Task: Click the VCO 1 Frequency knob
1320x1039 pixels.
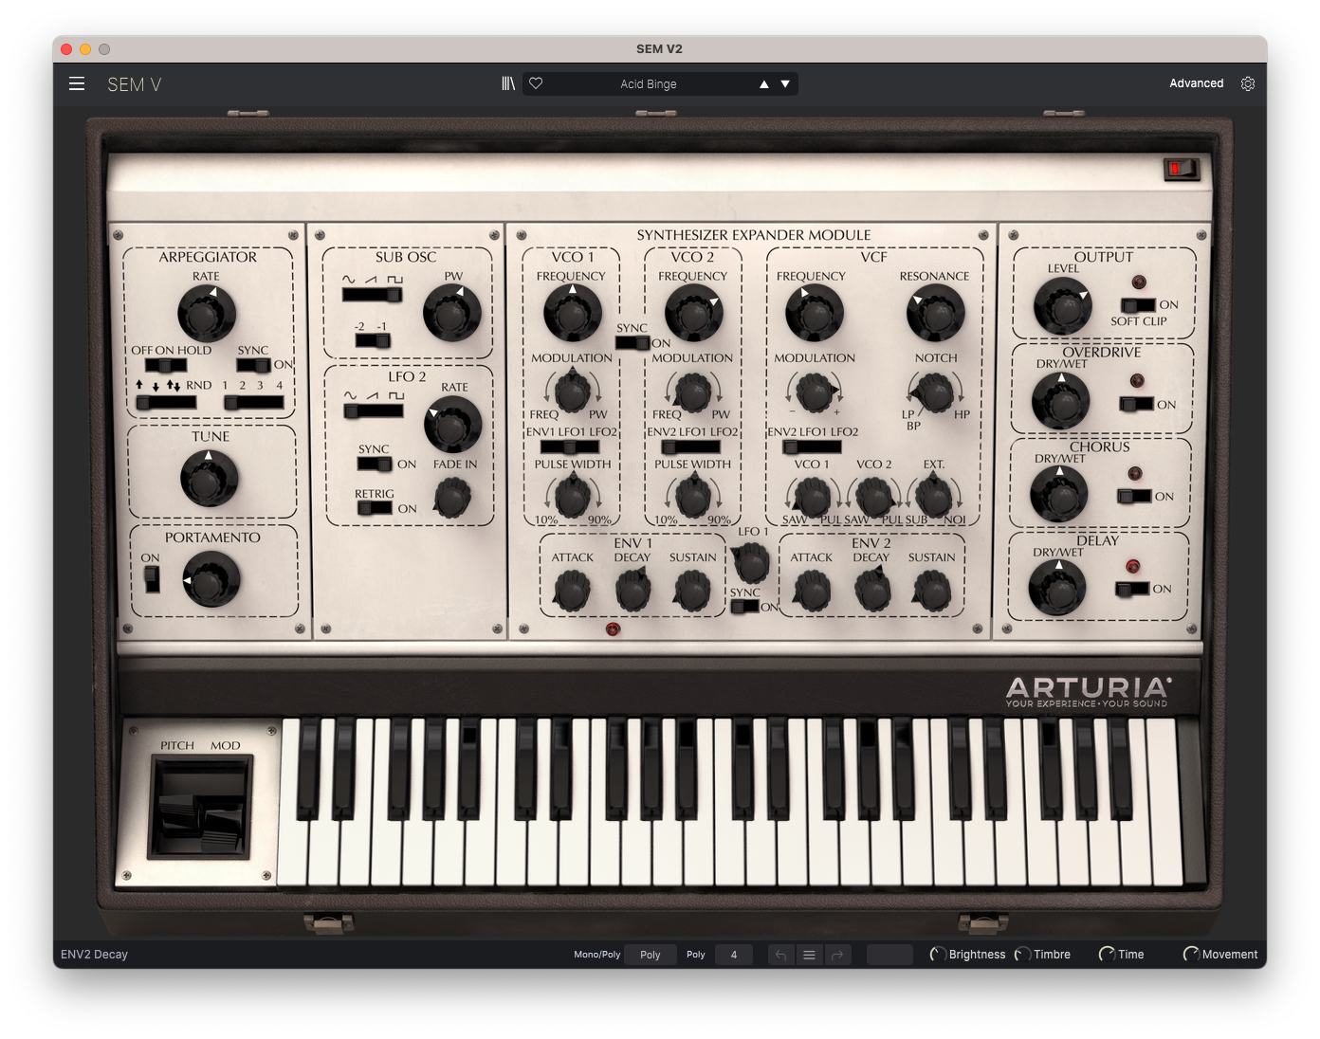Action: pos(572,313)
